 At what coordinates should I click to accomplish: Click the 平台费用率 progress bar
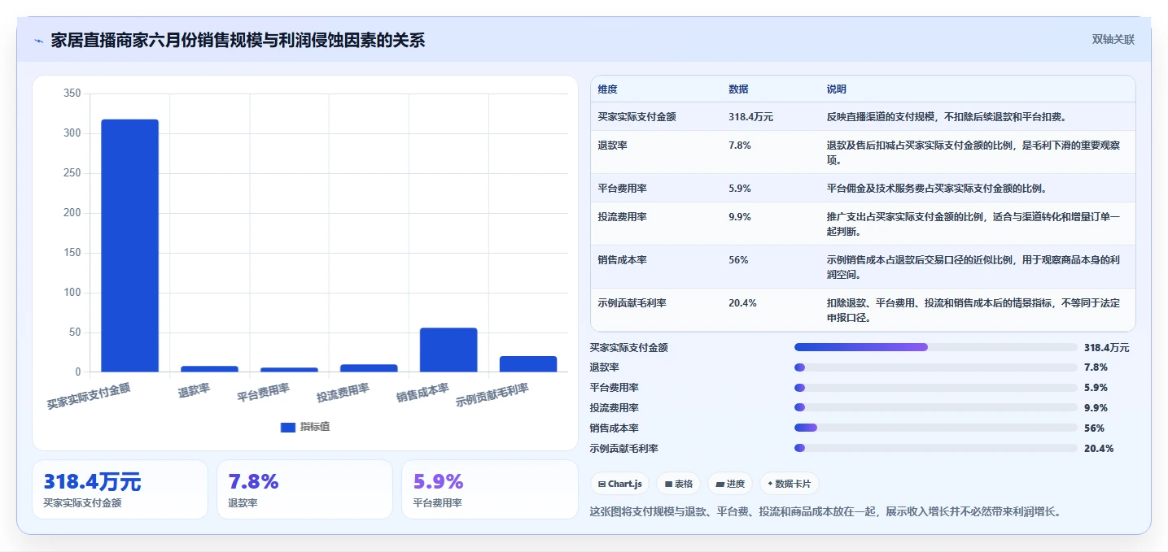tap(936, 388)
